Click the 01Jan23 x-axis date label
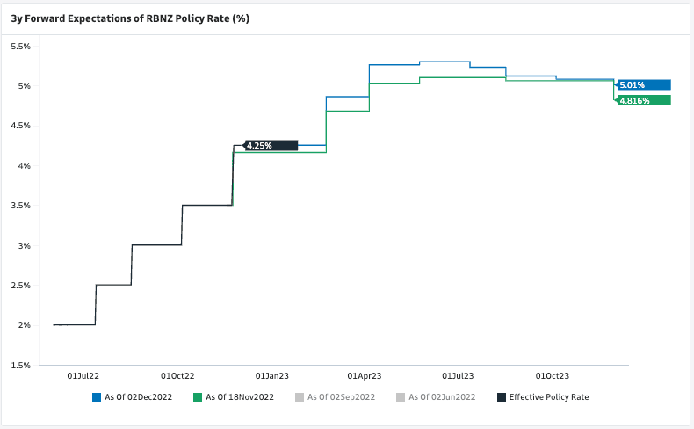 tap(271, 375)
